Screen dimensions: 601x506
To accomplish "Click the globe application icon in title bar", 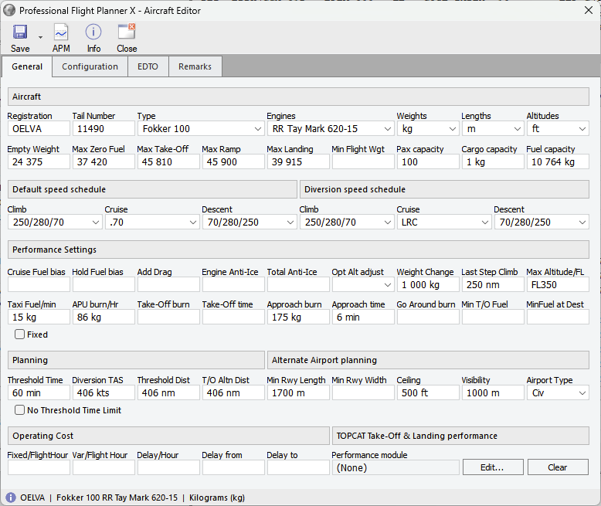I will click(9, 10).
